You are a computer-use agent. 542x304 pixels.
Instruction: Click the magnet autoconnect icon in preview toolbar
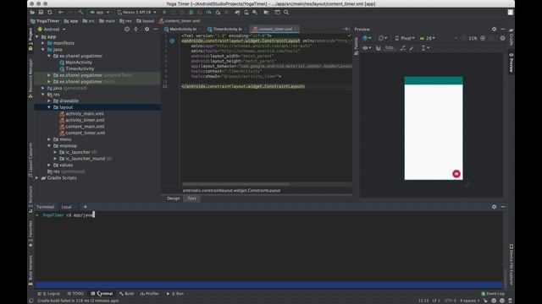(379, 48)
